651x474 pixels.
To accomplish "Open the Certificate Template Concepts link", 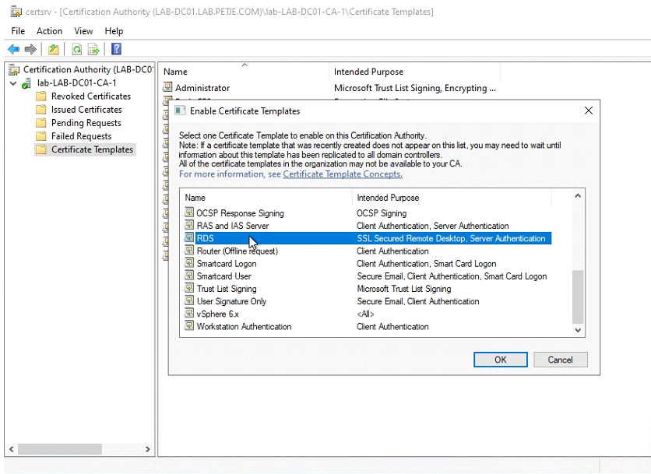I will pos(342,174).
